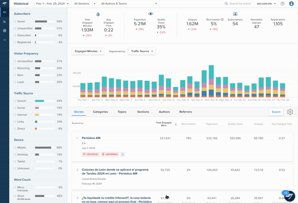Click the pink Social traffic color bar
The width and height of the screenshot is (298, 203).
(37, 108)
